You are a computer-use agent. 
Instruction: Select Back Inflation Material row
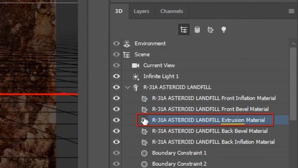[205, 142]
